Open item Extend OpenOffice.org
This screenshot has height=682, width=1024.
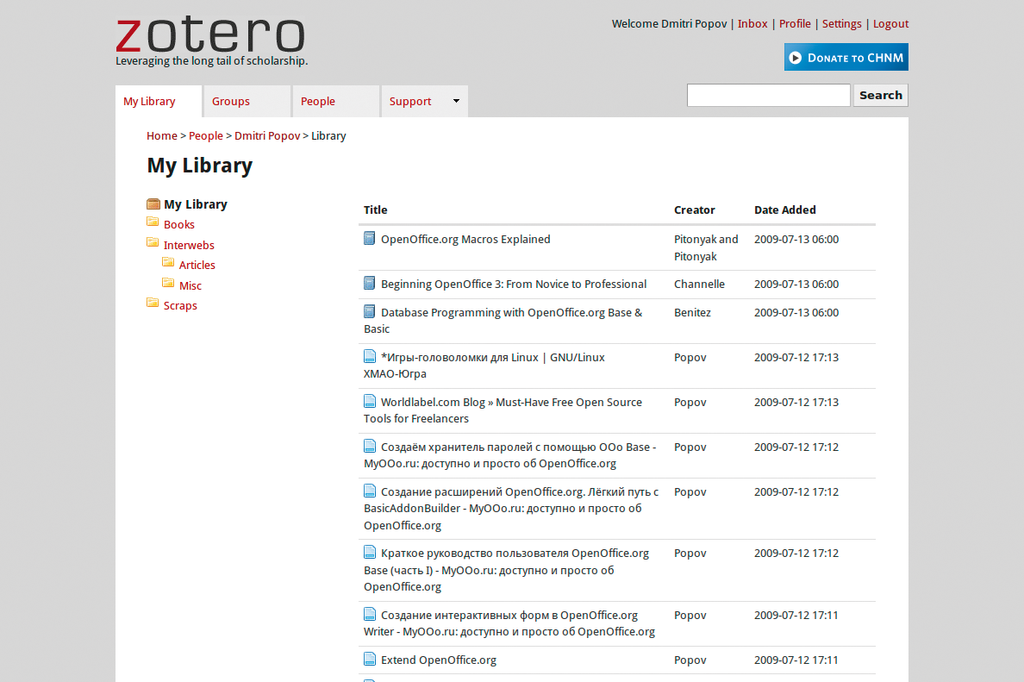pos(439,660)
